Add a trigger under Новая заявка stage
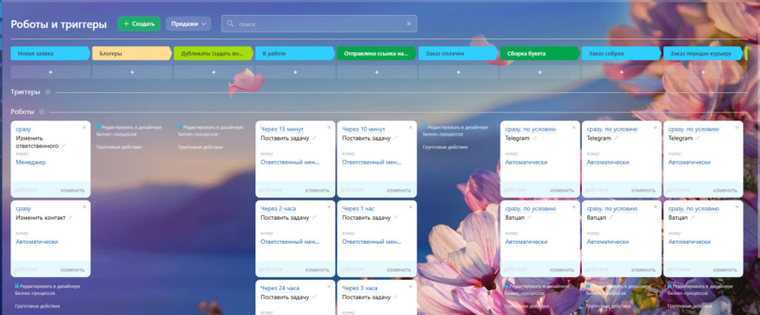This screenshot has width=760, height=315. pyautogui.click(x=50, y=72)
